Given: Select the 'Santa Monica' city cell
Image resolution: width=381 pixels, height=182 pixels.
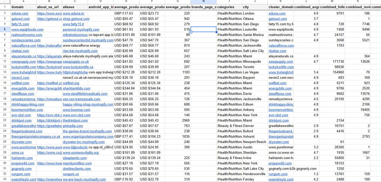Looking at the screenshot, I should pyautogui.click(x=255, y=35).
